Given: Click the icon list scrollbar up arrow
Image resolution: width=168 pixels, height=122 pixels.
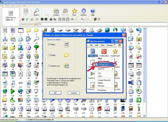Looking at the screenshot, I should (x=144, y=29).
